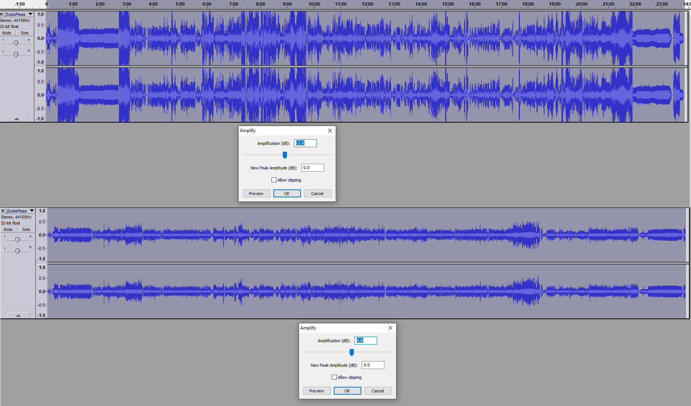
Task: Click the lower track's "Stereo, 44100Hz" info text
Action: point(16,217)
